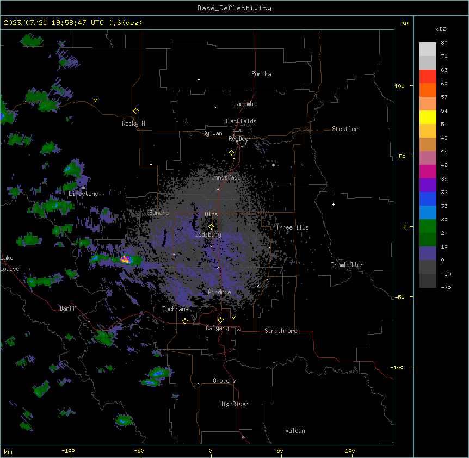The image size is (469, 458).
Task: Click the white asterisk marker beside Limestone
Action: [x=84, y=188]
